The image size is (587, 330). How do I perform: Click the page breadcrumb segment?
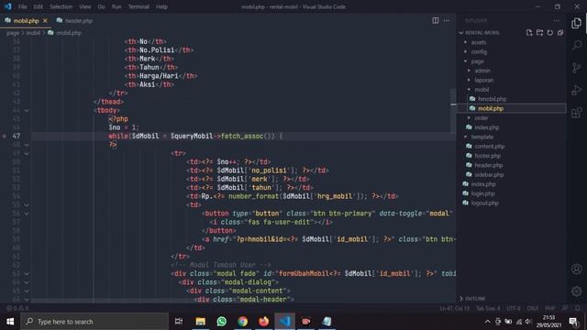13,33
